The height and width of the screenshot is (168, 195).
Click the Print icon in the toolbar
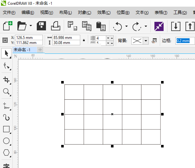point(55,26)
